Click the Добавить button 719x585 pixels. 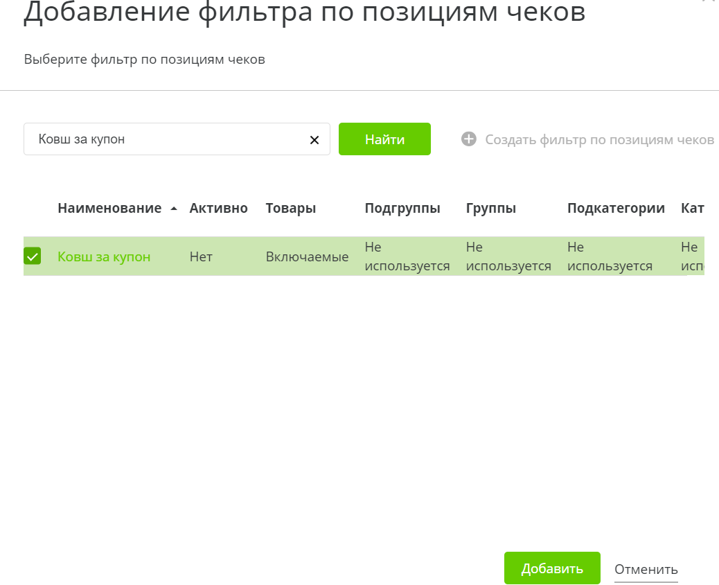tap(552, 568)
